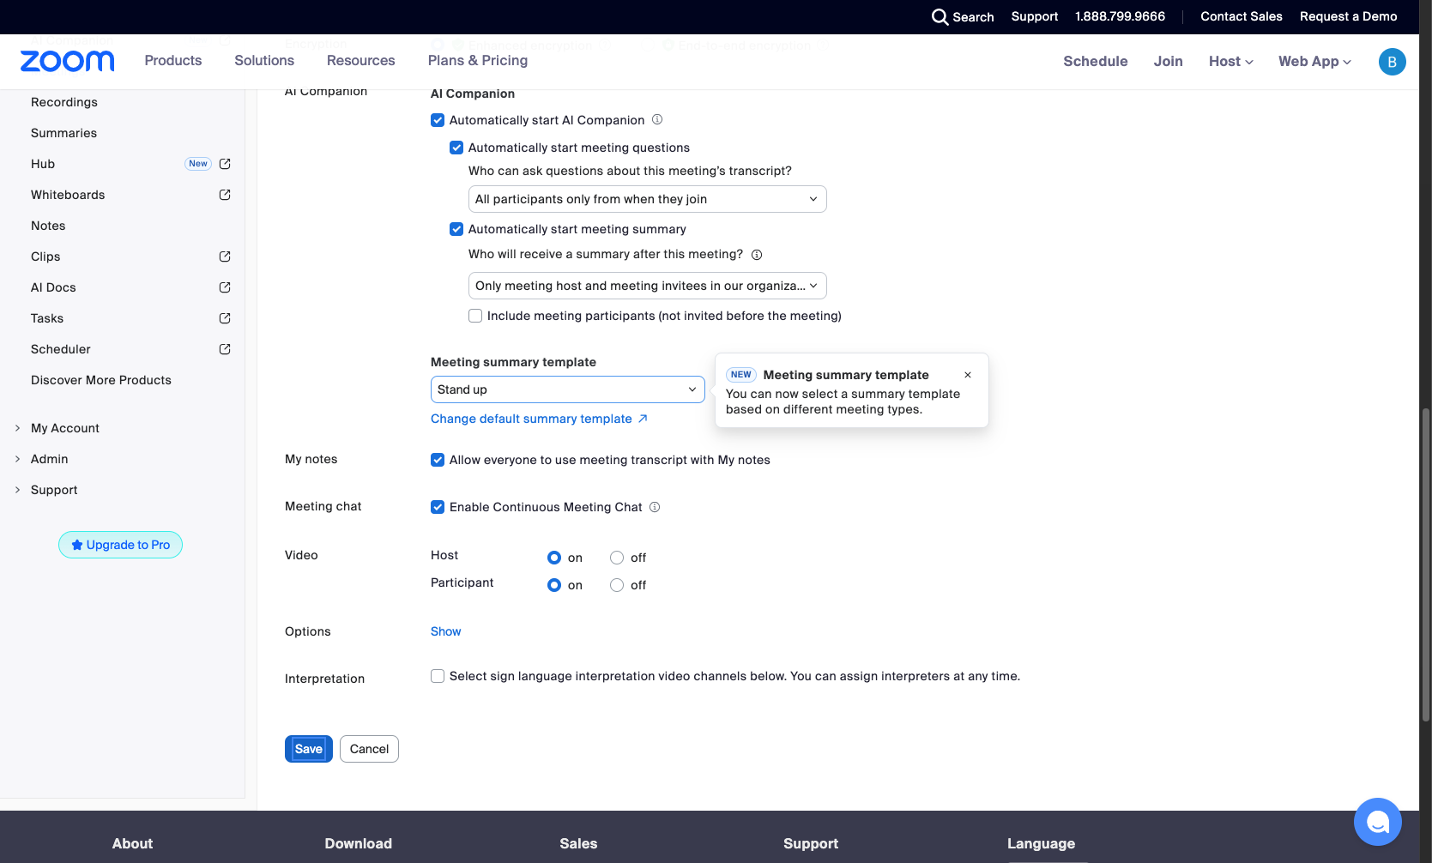1432x863 pixels.
Task: Click Schedule in the header
Action: tap(1096, 62)
